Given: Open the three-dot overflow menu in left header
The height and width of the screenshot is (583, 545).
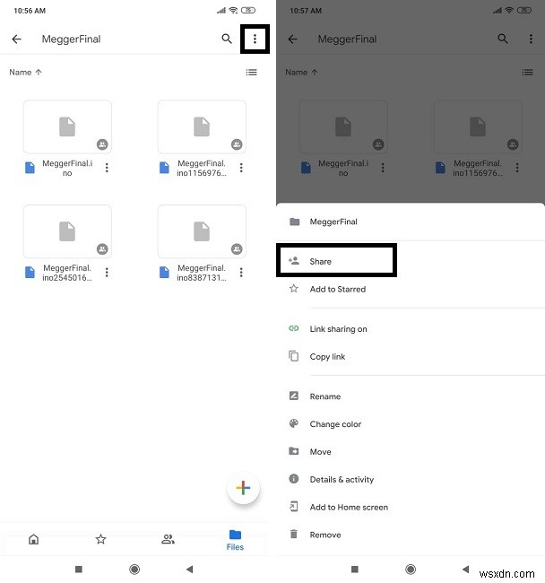Looking at the screenshot, I should 255,39.
